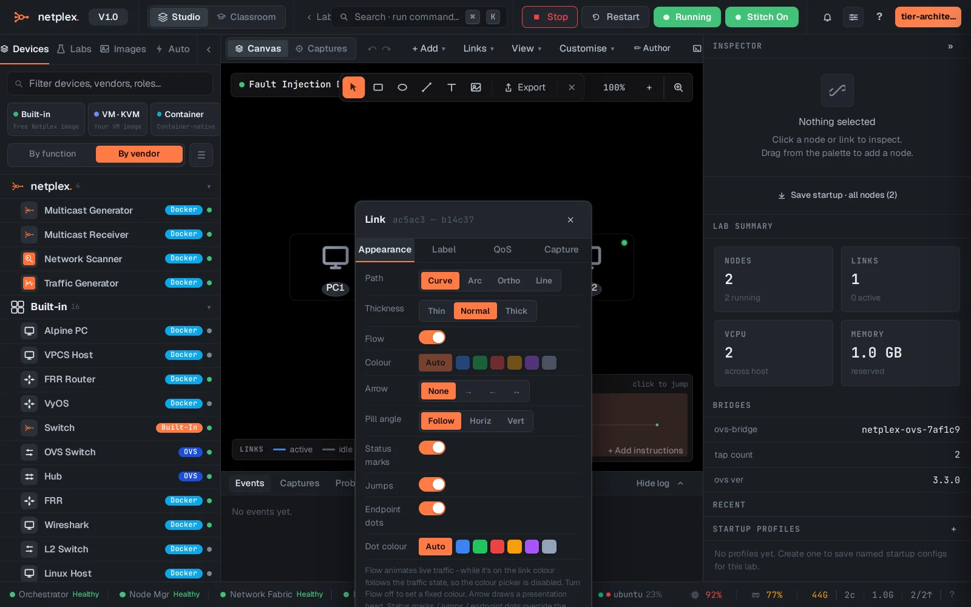
Task: Select the ellipse drawing tool
Action: point(402,87)
